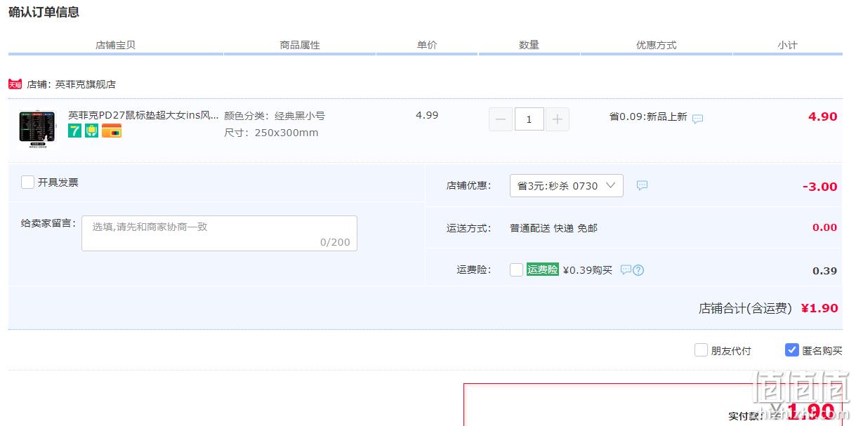Viewport: 856px width, 426px height.
Task: Click the 给卖家留言 message text box
Action: tap(219, 233)
